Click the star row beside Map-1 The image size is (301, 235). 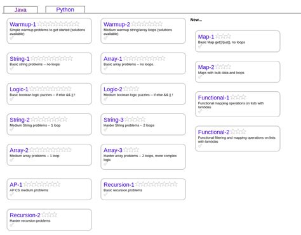224,36
